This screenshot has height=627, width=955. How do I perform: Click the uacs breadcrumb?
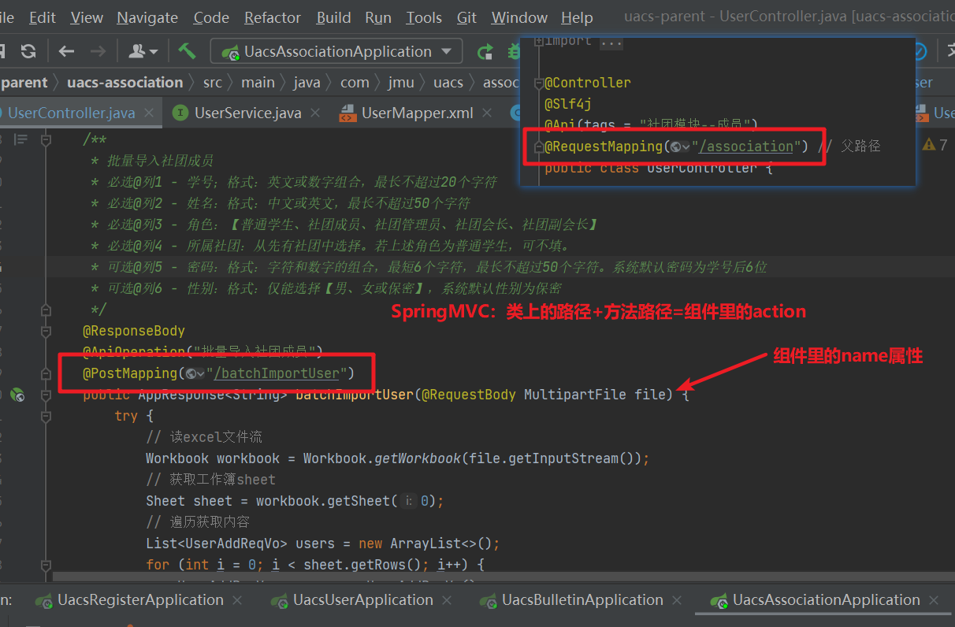[x=448, y=83]
